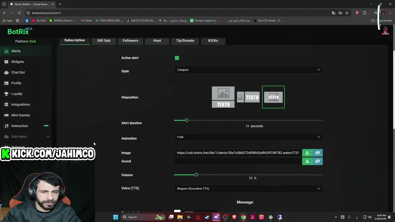Image resolution: width=395 pixels, height=222 pixels.
Task: Click the Windows Start button
Action: (116, 217)
